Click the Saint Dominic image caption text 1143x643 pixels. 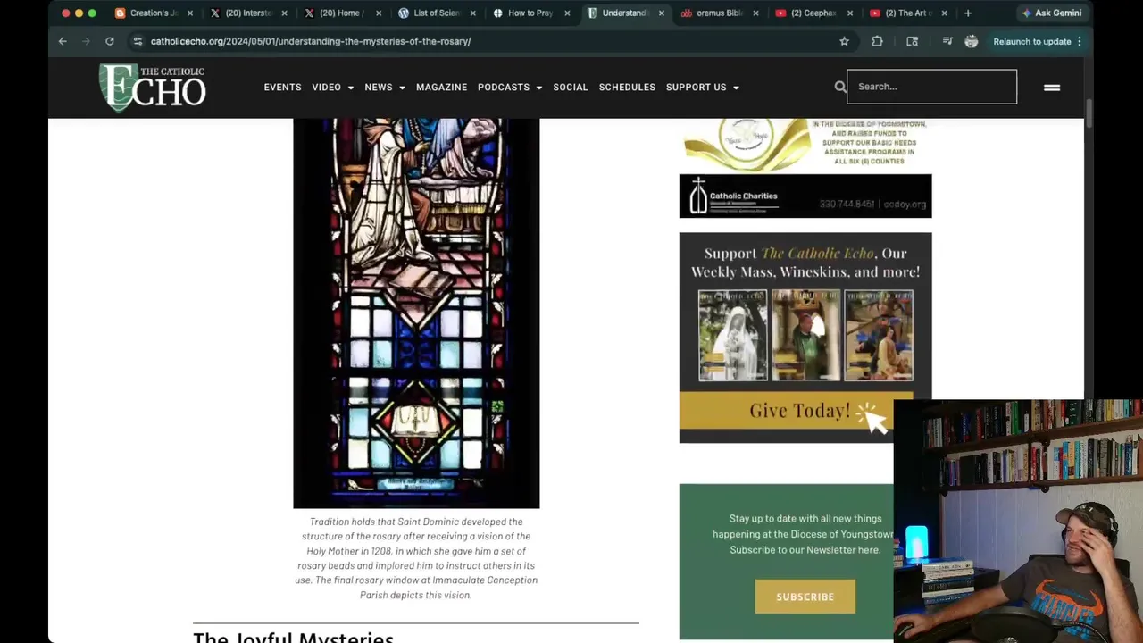coord(416,558)
